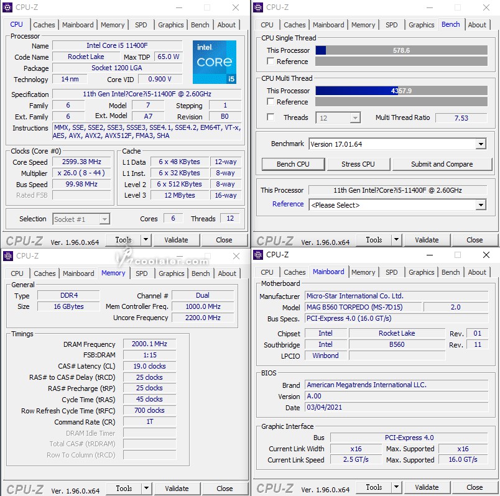Screen dimensions: 500x496
Task: Click Validate in the CPU window
Action: click(177, 240)
